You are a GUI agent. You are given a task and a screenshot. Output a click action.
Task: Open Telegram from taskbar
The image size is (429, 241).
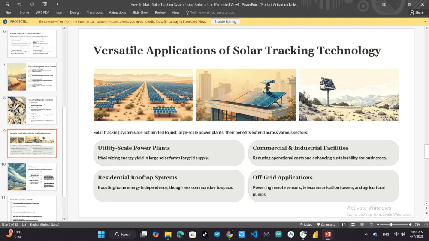[x=217, y=235]
